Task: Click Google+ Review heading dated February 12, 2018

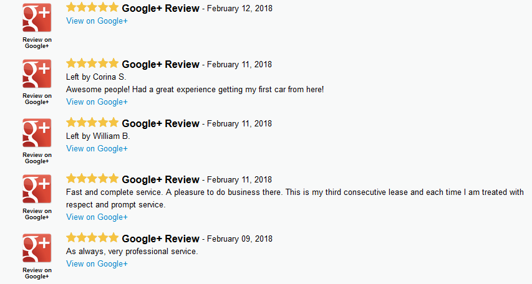Action: (x=160, y=8)
